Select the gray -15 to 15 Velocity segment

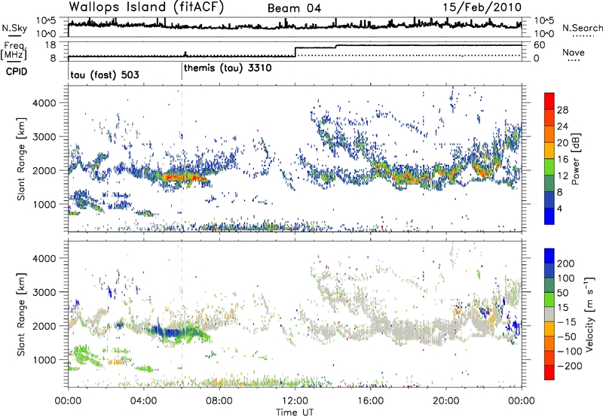click(549, 314)
